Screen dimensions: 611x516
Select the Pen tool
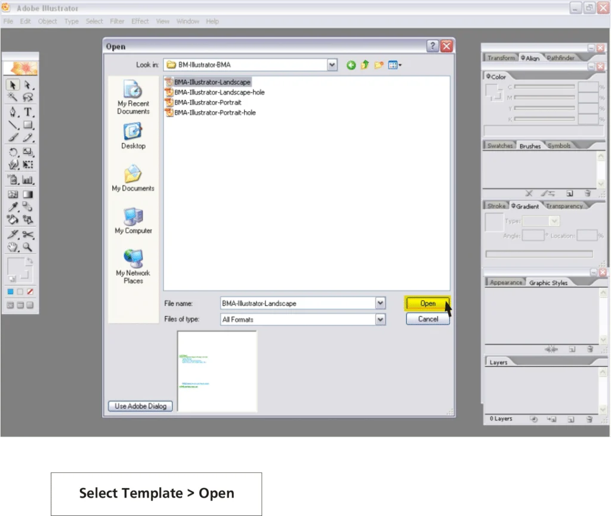[13, 112]
